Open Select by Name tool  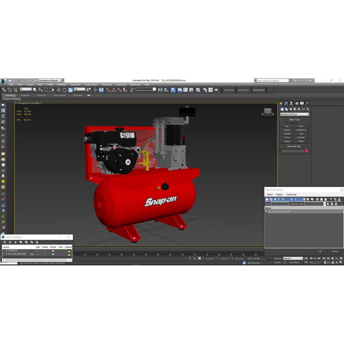(40, 90)
